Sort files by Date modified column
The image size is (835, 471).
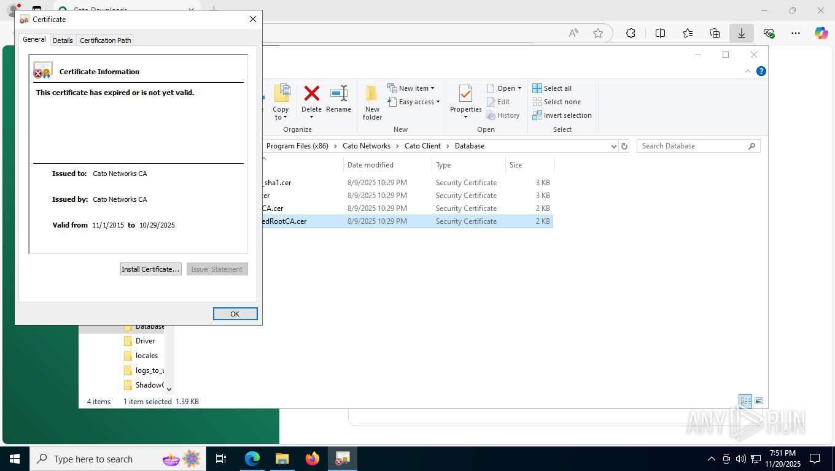point(387,165)
